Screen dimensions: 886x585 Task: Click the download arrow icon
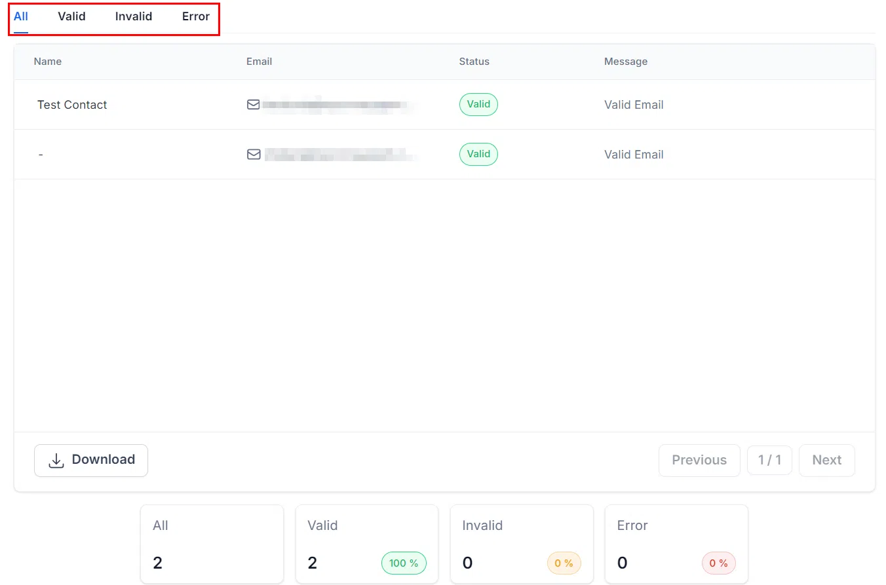57,461
